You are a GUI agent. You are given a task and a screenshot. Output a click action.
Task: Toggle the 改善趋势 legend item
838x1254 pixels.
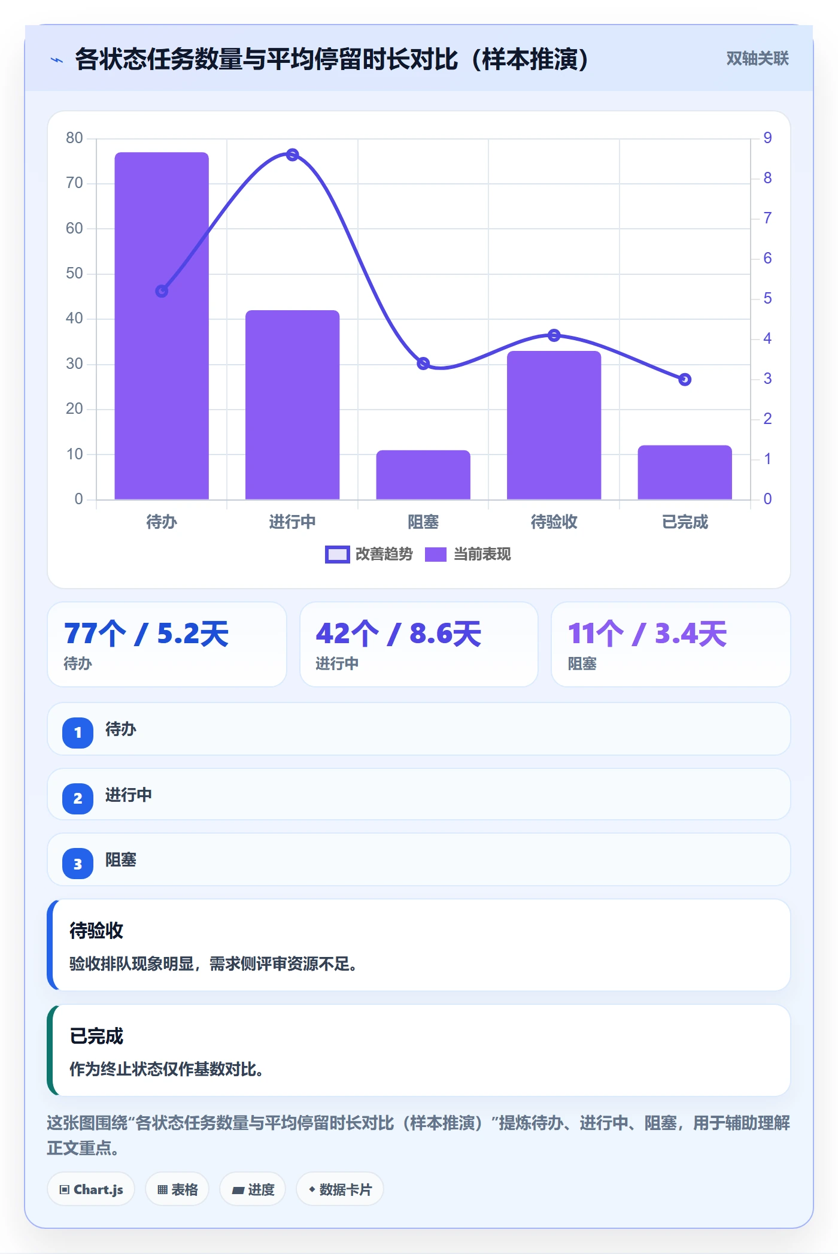pyautogui.click(x=369, y=555)
